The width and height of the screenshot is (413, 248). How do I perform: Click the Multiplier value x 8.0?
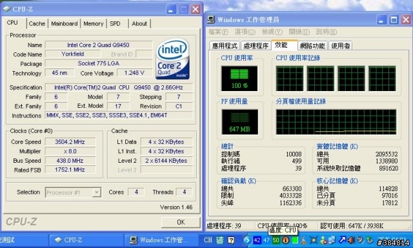70,151
